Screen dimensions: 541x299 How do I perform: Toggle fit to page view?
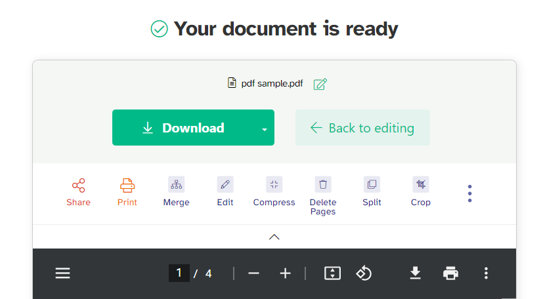tap(333, 273)
